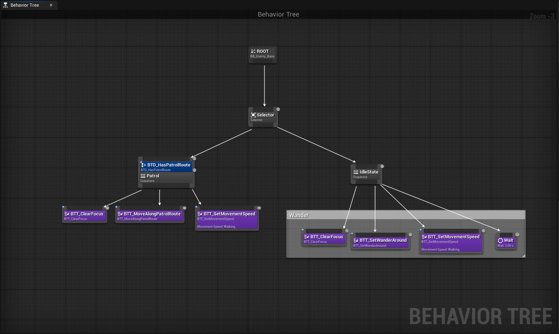
Task: Click the task icon on Wander's BTT_SetMovementSpeed
Action: click(424, 237)
